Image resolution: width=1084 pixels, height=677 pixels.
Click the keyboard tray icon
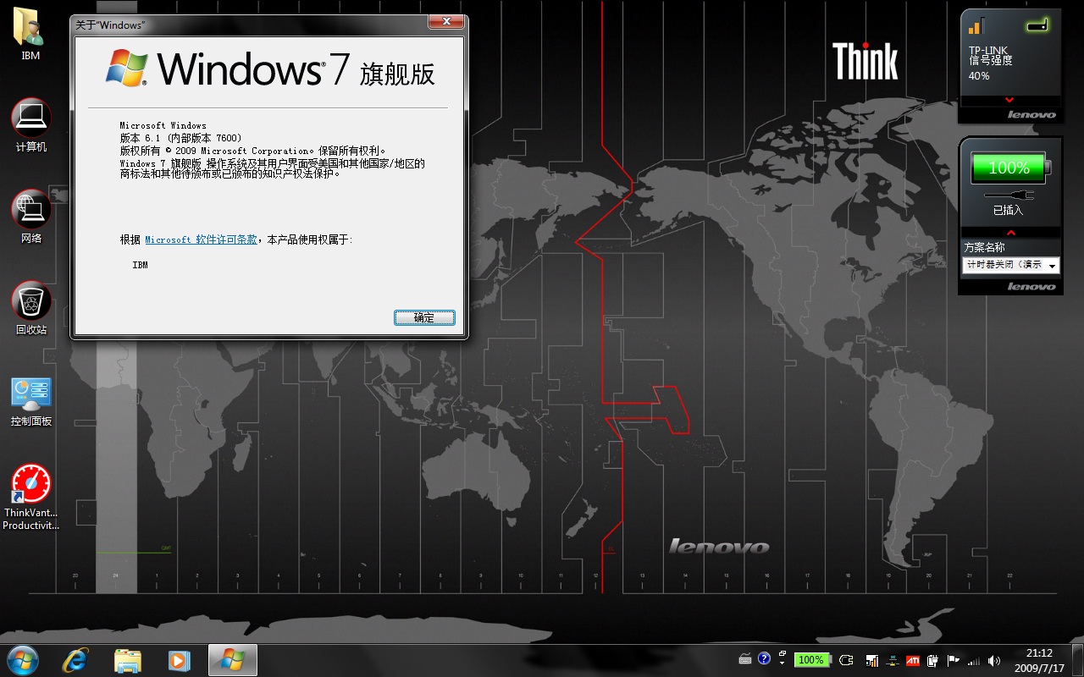(x=745, y=659)
